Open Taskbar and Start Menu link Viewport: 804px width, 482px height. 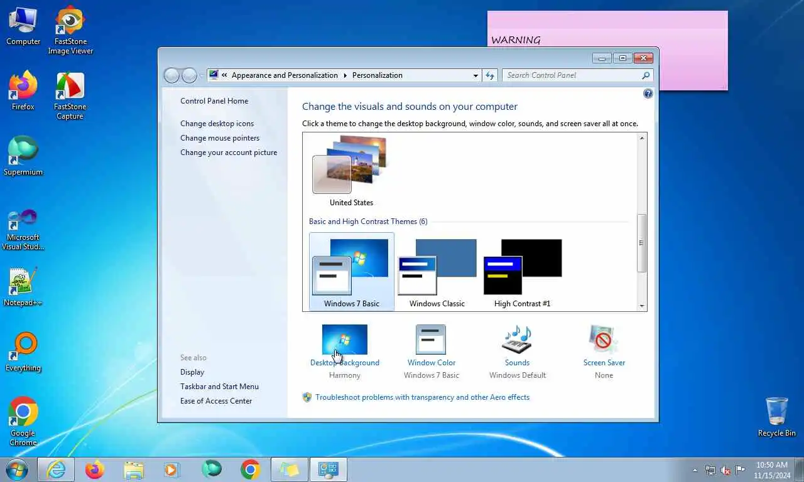(x=219, y=387)
